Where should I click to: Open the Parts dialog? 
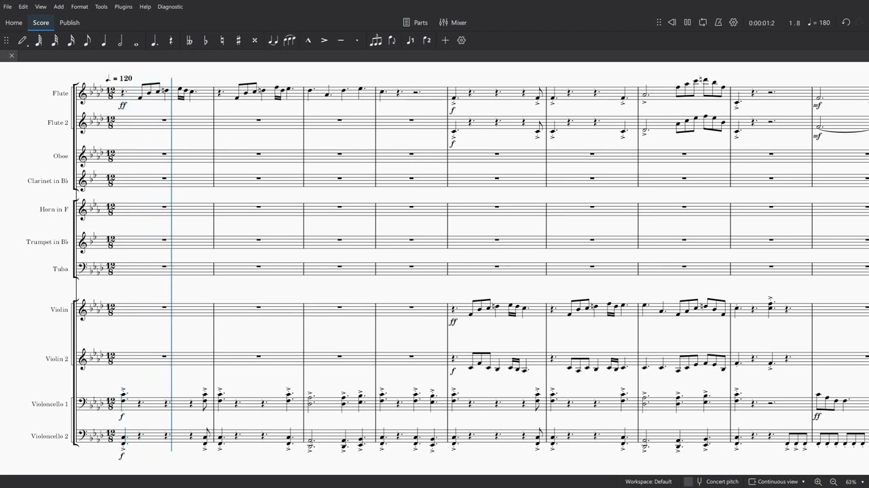point(415,22)
